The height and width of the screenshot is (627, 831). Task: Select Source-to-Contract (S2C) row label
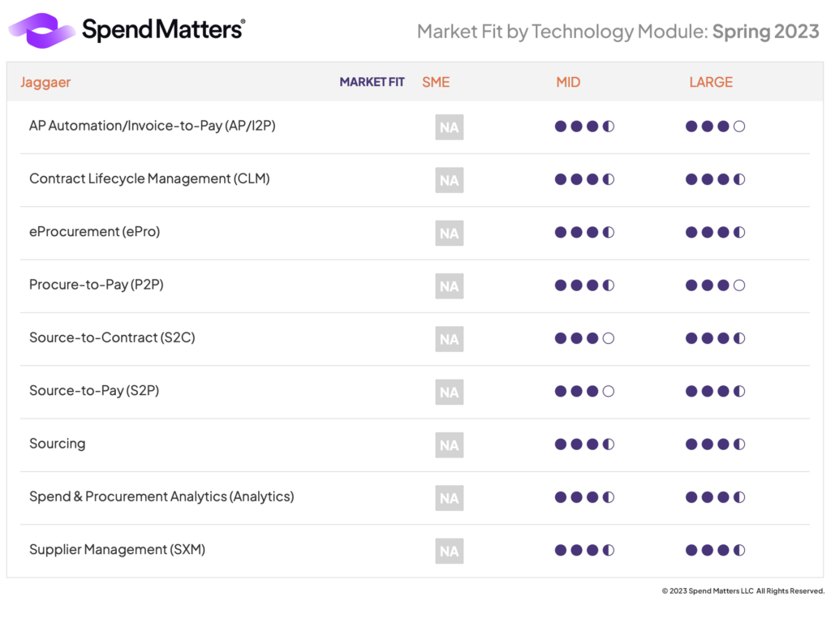[112, 338]
